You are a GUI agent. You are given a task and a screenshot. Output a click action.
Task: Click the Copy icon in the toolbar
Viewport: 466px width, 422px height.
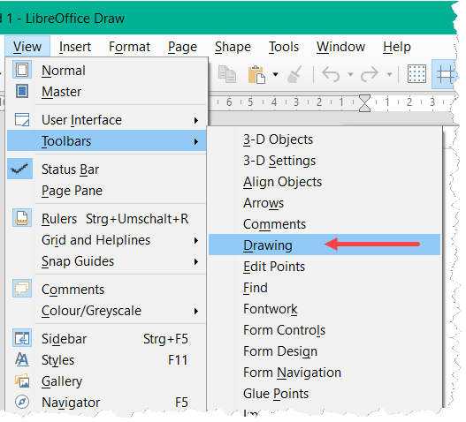pyautogui.click(x=227, y=74)
